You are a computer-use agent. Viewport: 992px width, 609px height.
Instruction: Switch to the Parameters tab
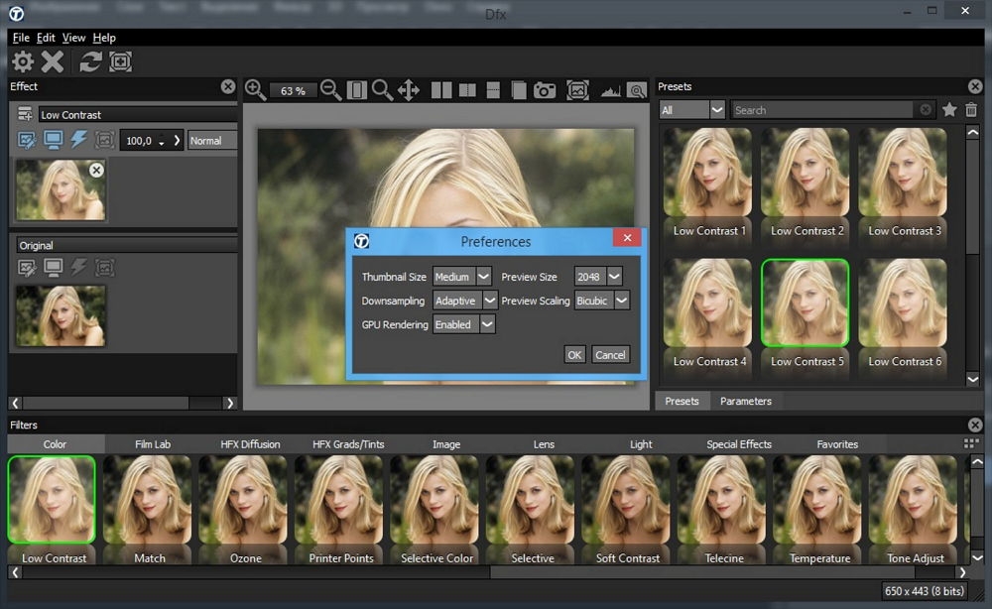click(745, 401)
